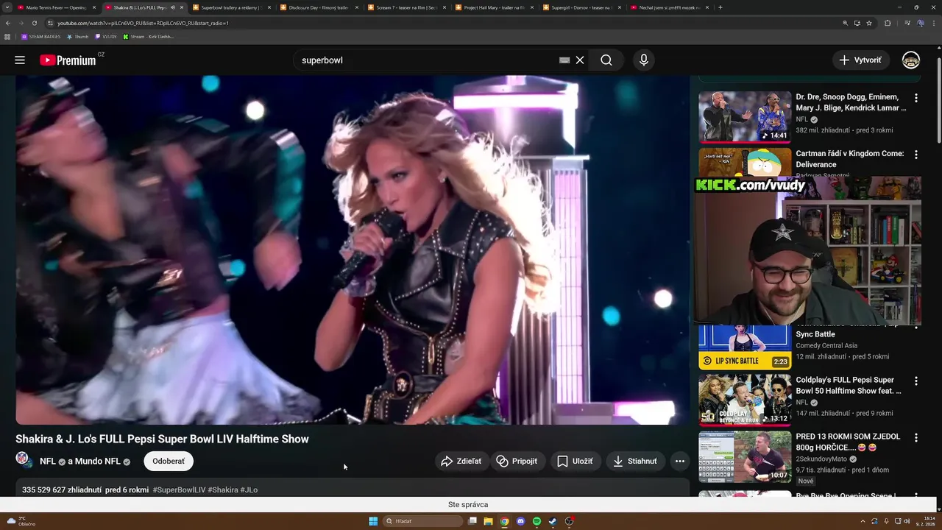Click the #SuperBowlLIV hashtag

click(179, 490)
